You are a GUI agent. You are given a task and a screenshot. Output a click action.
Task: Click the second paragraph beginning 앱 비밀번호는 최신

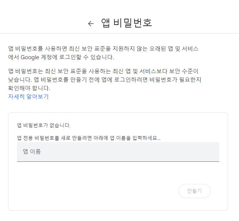click(105, 80)
